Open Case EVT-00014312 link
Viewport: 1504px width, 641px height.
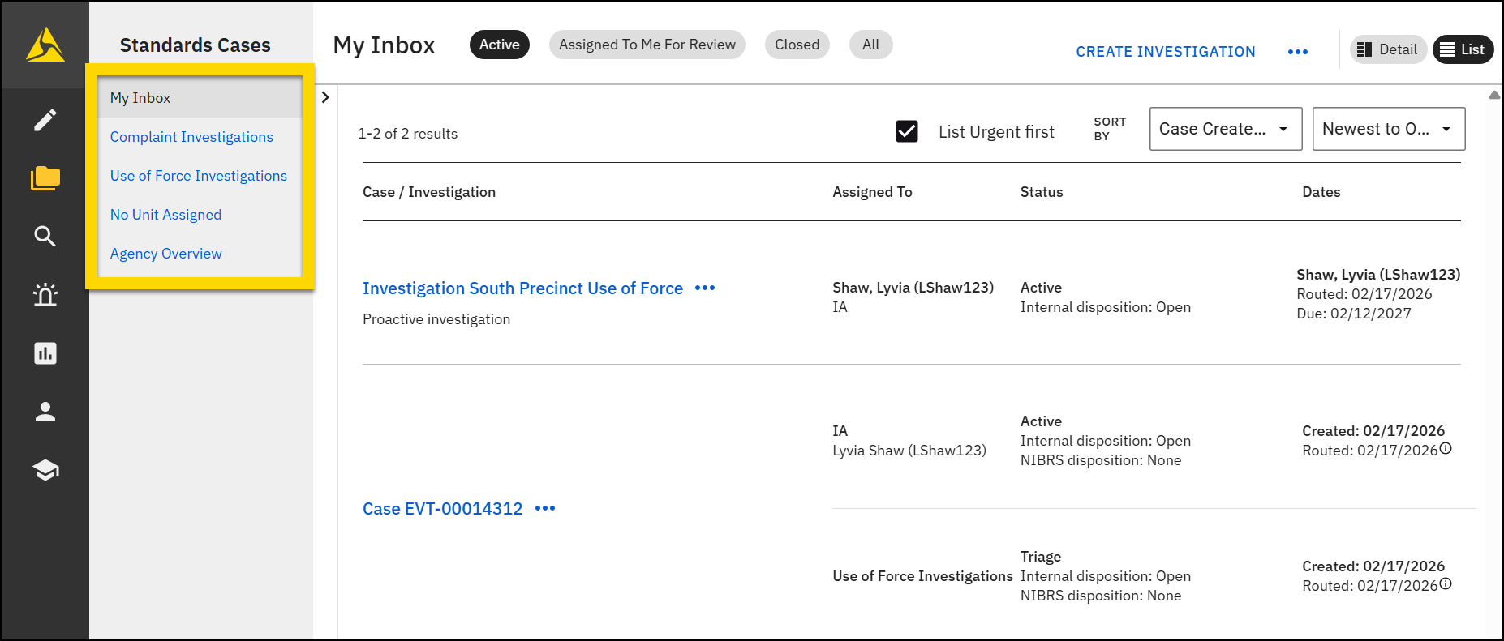point(442,509)
